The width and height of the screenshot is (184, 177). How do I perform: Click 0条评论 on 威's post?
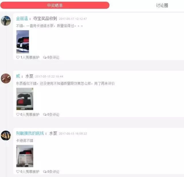click(x=53, y=114)
